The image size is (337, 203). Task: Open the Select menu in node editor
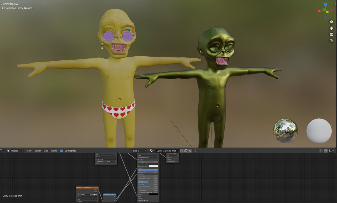click(x=38, y=151)
